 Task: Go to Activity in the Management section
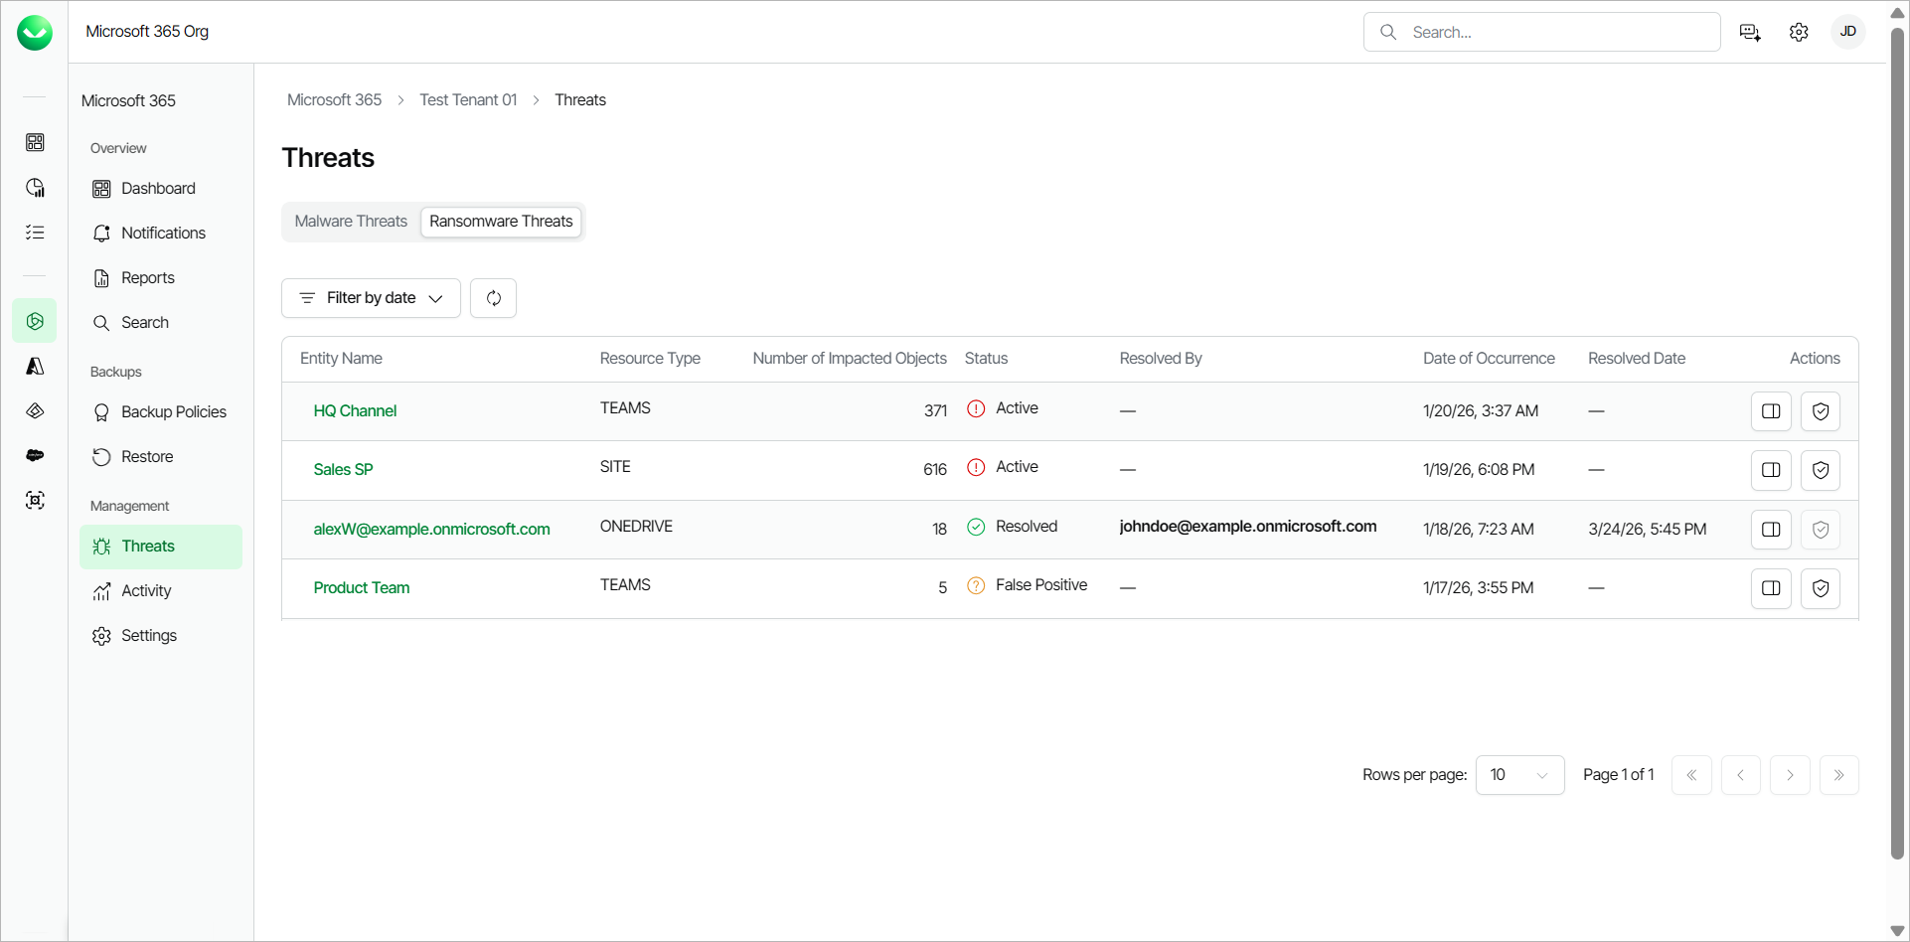[146, 591]
